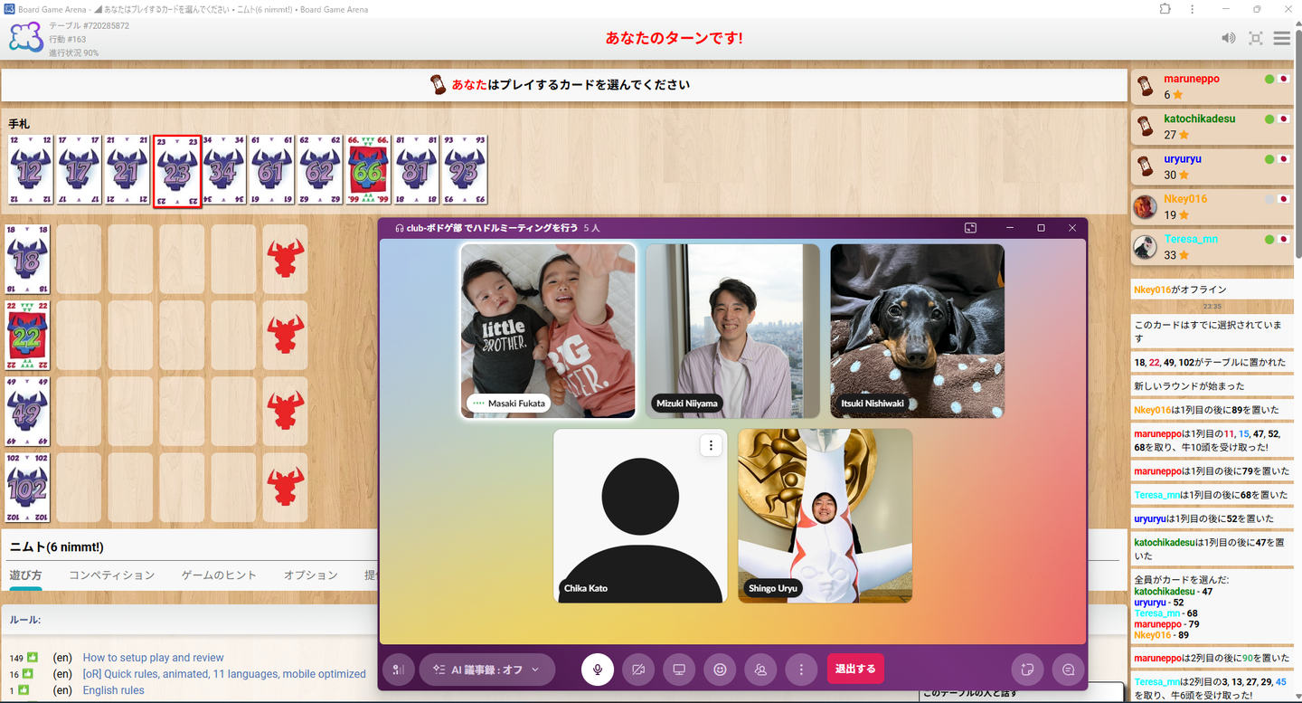
Task: Play card 93 from your hand
Action: (x=466, y=170)
